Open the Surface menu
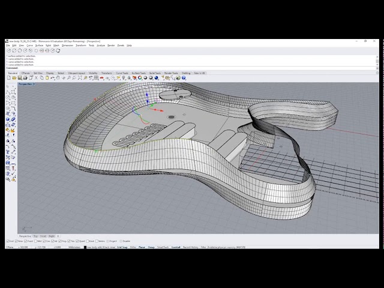The height and width of the screenshot is (288, 384). tap(39, 46)
